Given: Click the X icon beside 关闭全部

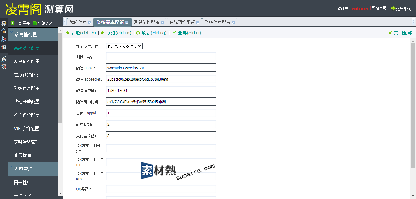Looking at the screenshot, I should point(390,33).
